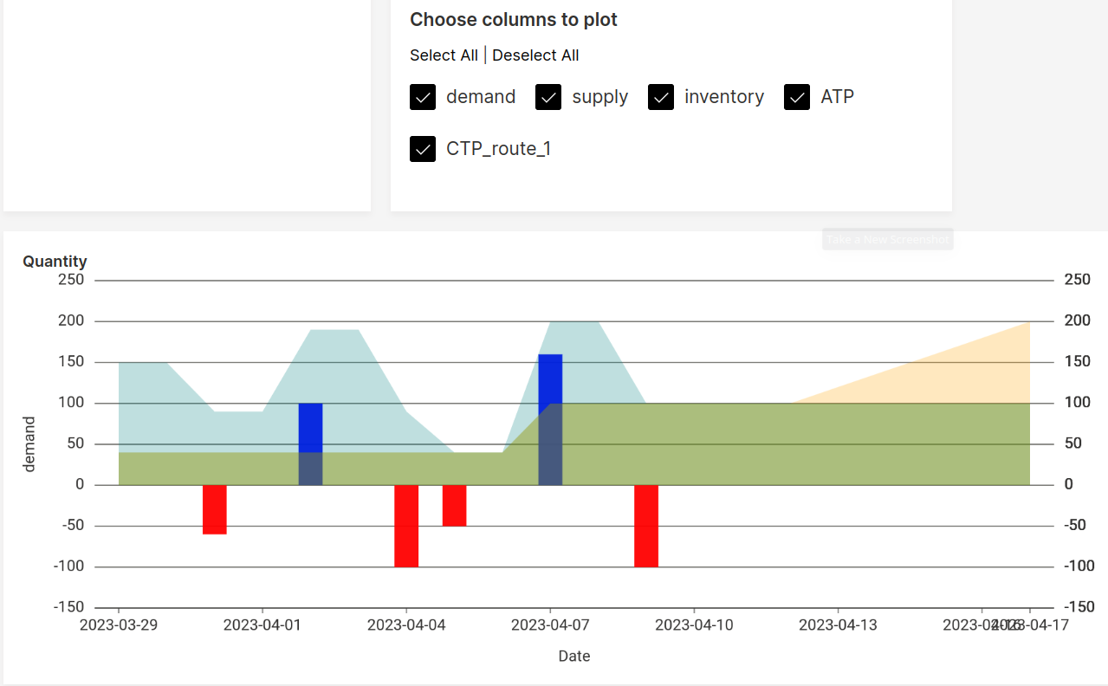Image resolution: width=1108 pixels, height=686 pixels.
Task: Uncheck the ATP checkbox
Action: (x=796, y=97)
